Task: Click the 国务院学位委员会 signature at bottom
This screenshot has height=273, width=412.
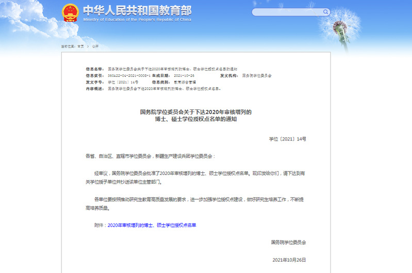Action: 288,242
